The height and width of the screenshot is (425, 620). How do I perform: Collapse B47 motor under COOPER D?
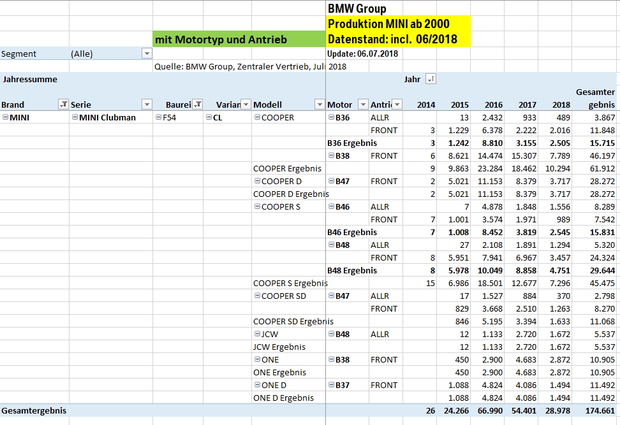pos(331,180)
